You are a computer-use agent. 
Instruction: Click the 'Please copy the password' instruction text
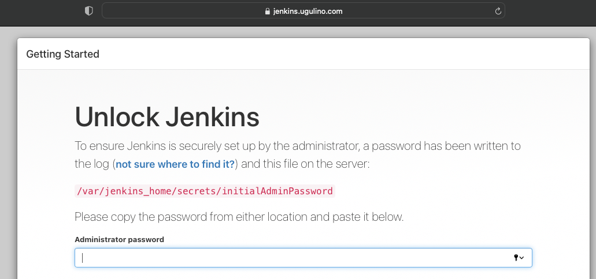click(239, 217)
